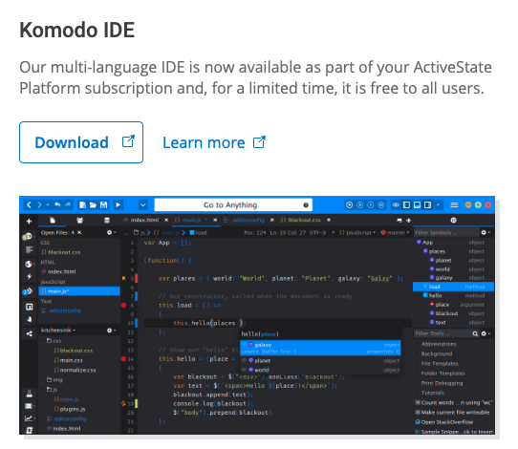Choose world in autocomplete popup
518x449 pixels.
tap(320, 370)
